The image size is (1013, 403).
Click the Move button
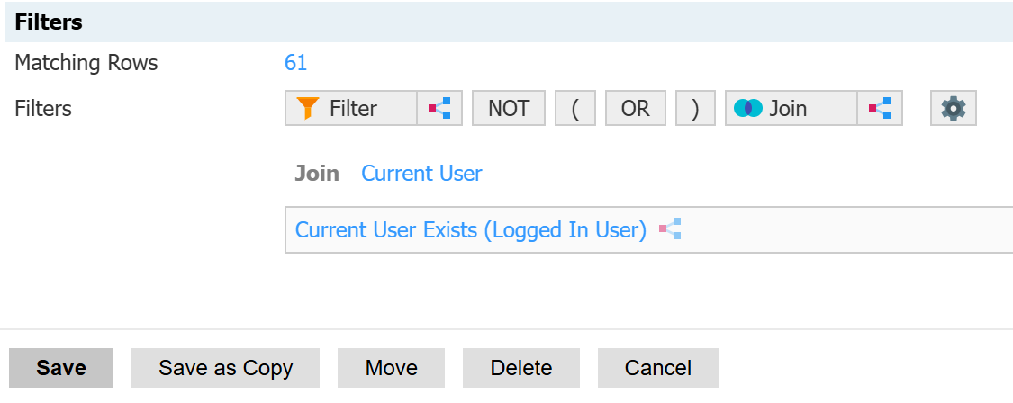click(391, 368)
